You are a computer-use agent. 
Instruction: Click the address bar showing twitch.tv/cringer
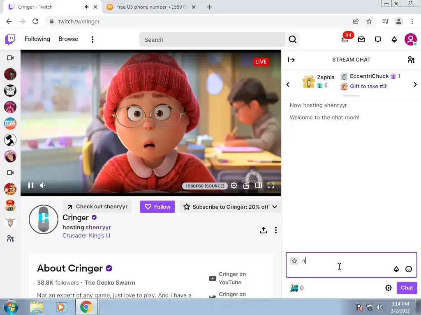point(199,21)
